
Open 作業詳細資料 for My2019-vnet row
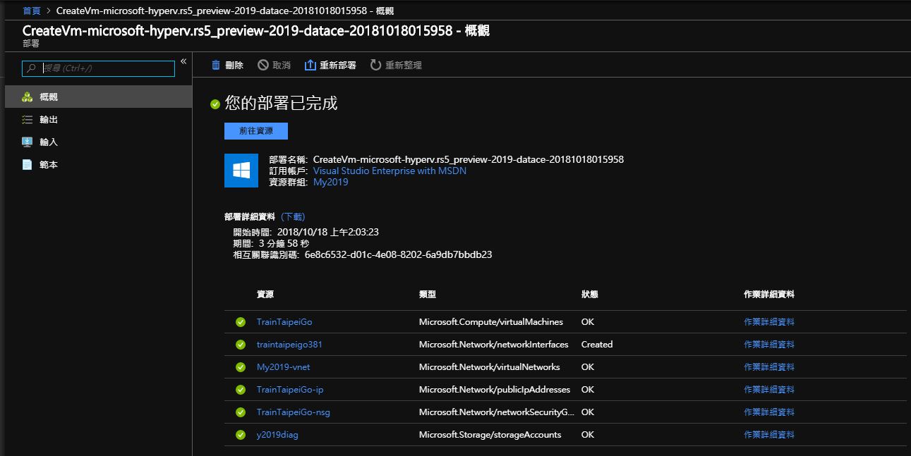769,367
